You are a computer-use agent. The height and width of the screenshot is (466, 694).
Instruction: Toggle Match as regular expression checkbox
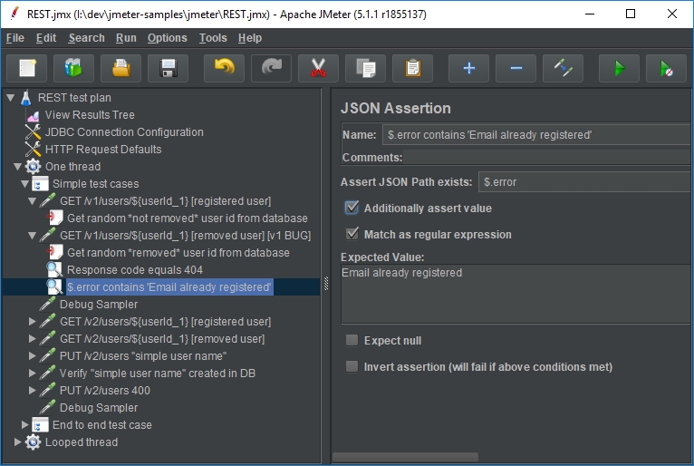(x=352, y=234)
